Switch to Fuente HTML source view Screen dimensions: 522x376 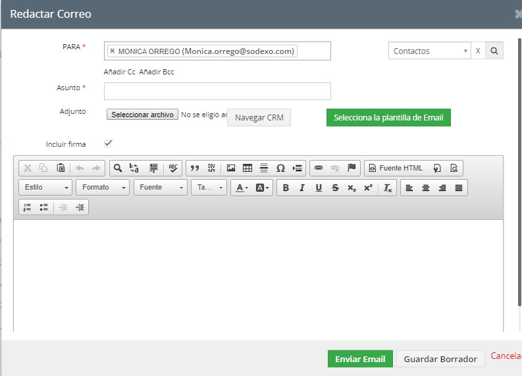tap(395, 168)
